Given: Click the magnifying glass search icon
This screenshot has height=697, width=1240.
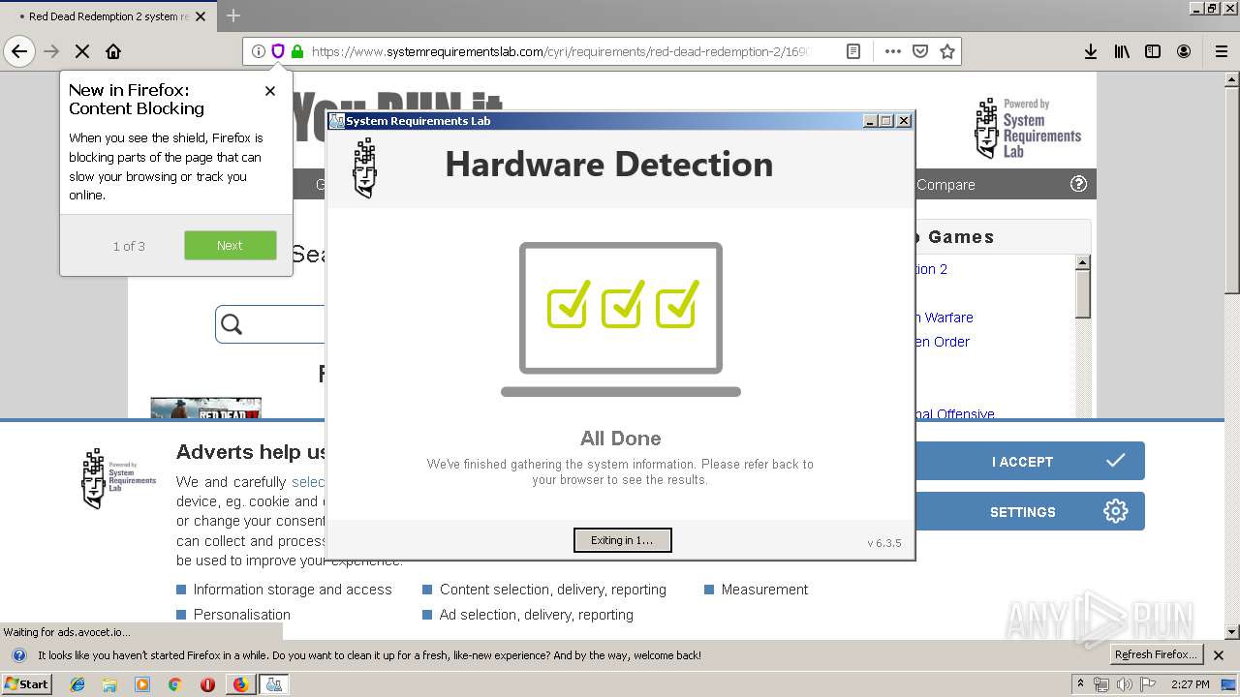Looking at the screenshot, I should [x=232, y=324].
